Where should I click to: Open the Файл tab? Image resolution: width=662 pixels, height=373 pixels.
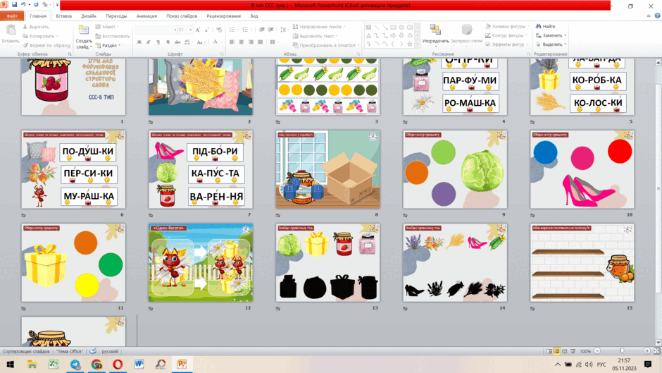[x=12, y=16]
